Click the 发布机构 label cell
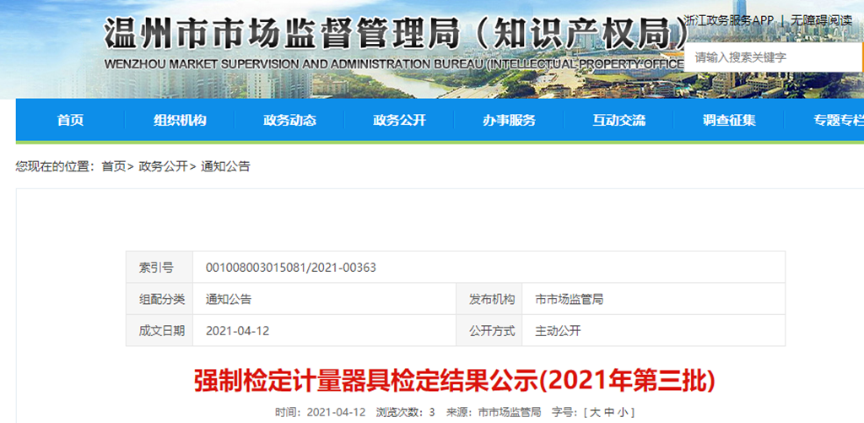Viewport: 864px width, 423px height. coord(489,299)
